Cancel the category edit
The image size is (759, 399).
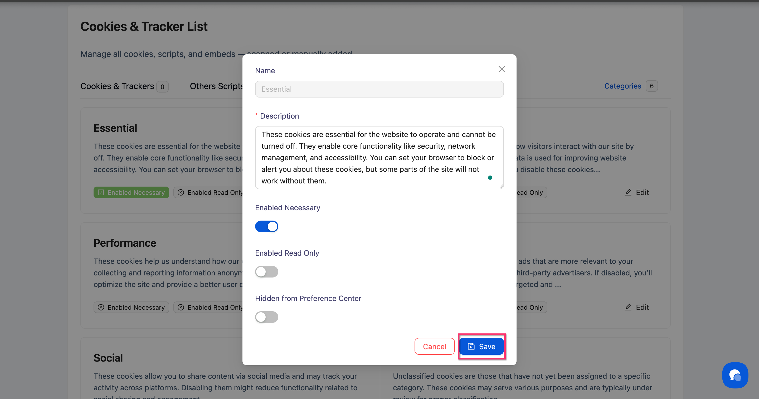click(434, 346)
